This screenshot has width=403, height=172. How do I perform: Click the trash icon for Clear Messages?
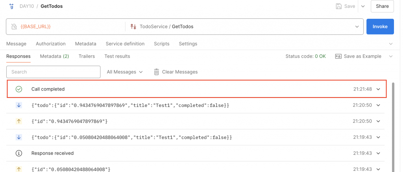click(x=156, y=72)
